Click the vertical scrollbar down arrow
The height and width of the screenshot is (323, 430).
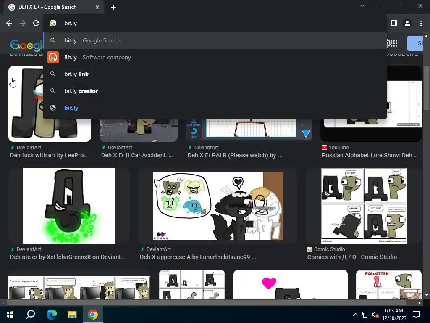click(426, 295)
